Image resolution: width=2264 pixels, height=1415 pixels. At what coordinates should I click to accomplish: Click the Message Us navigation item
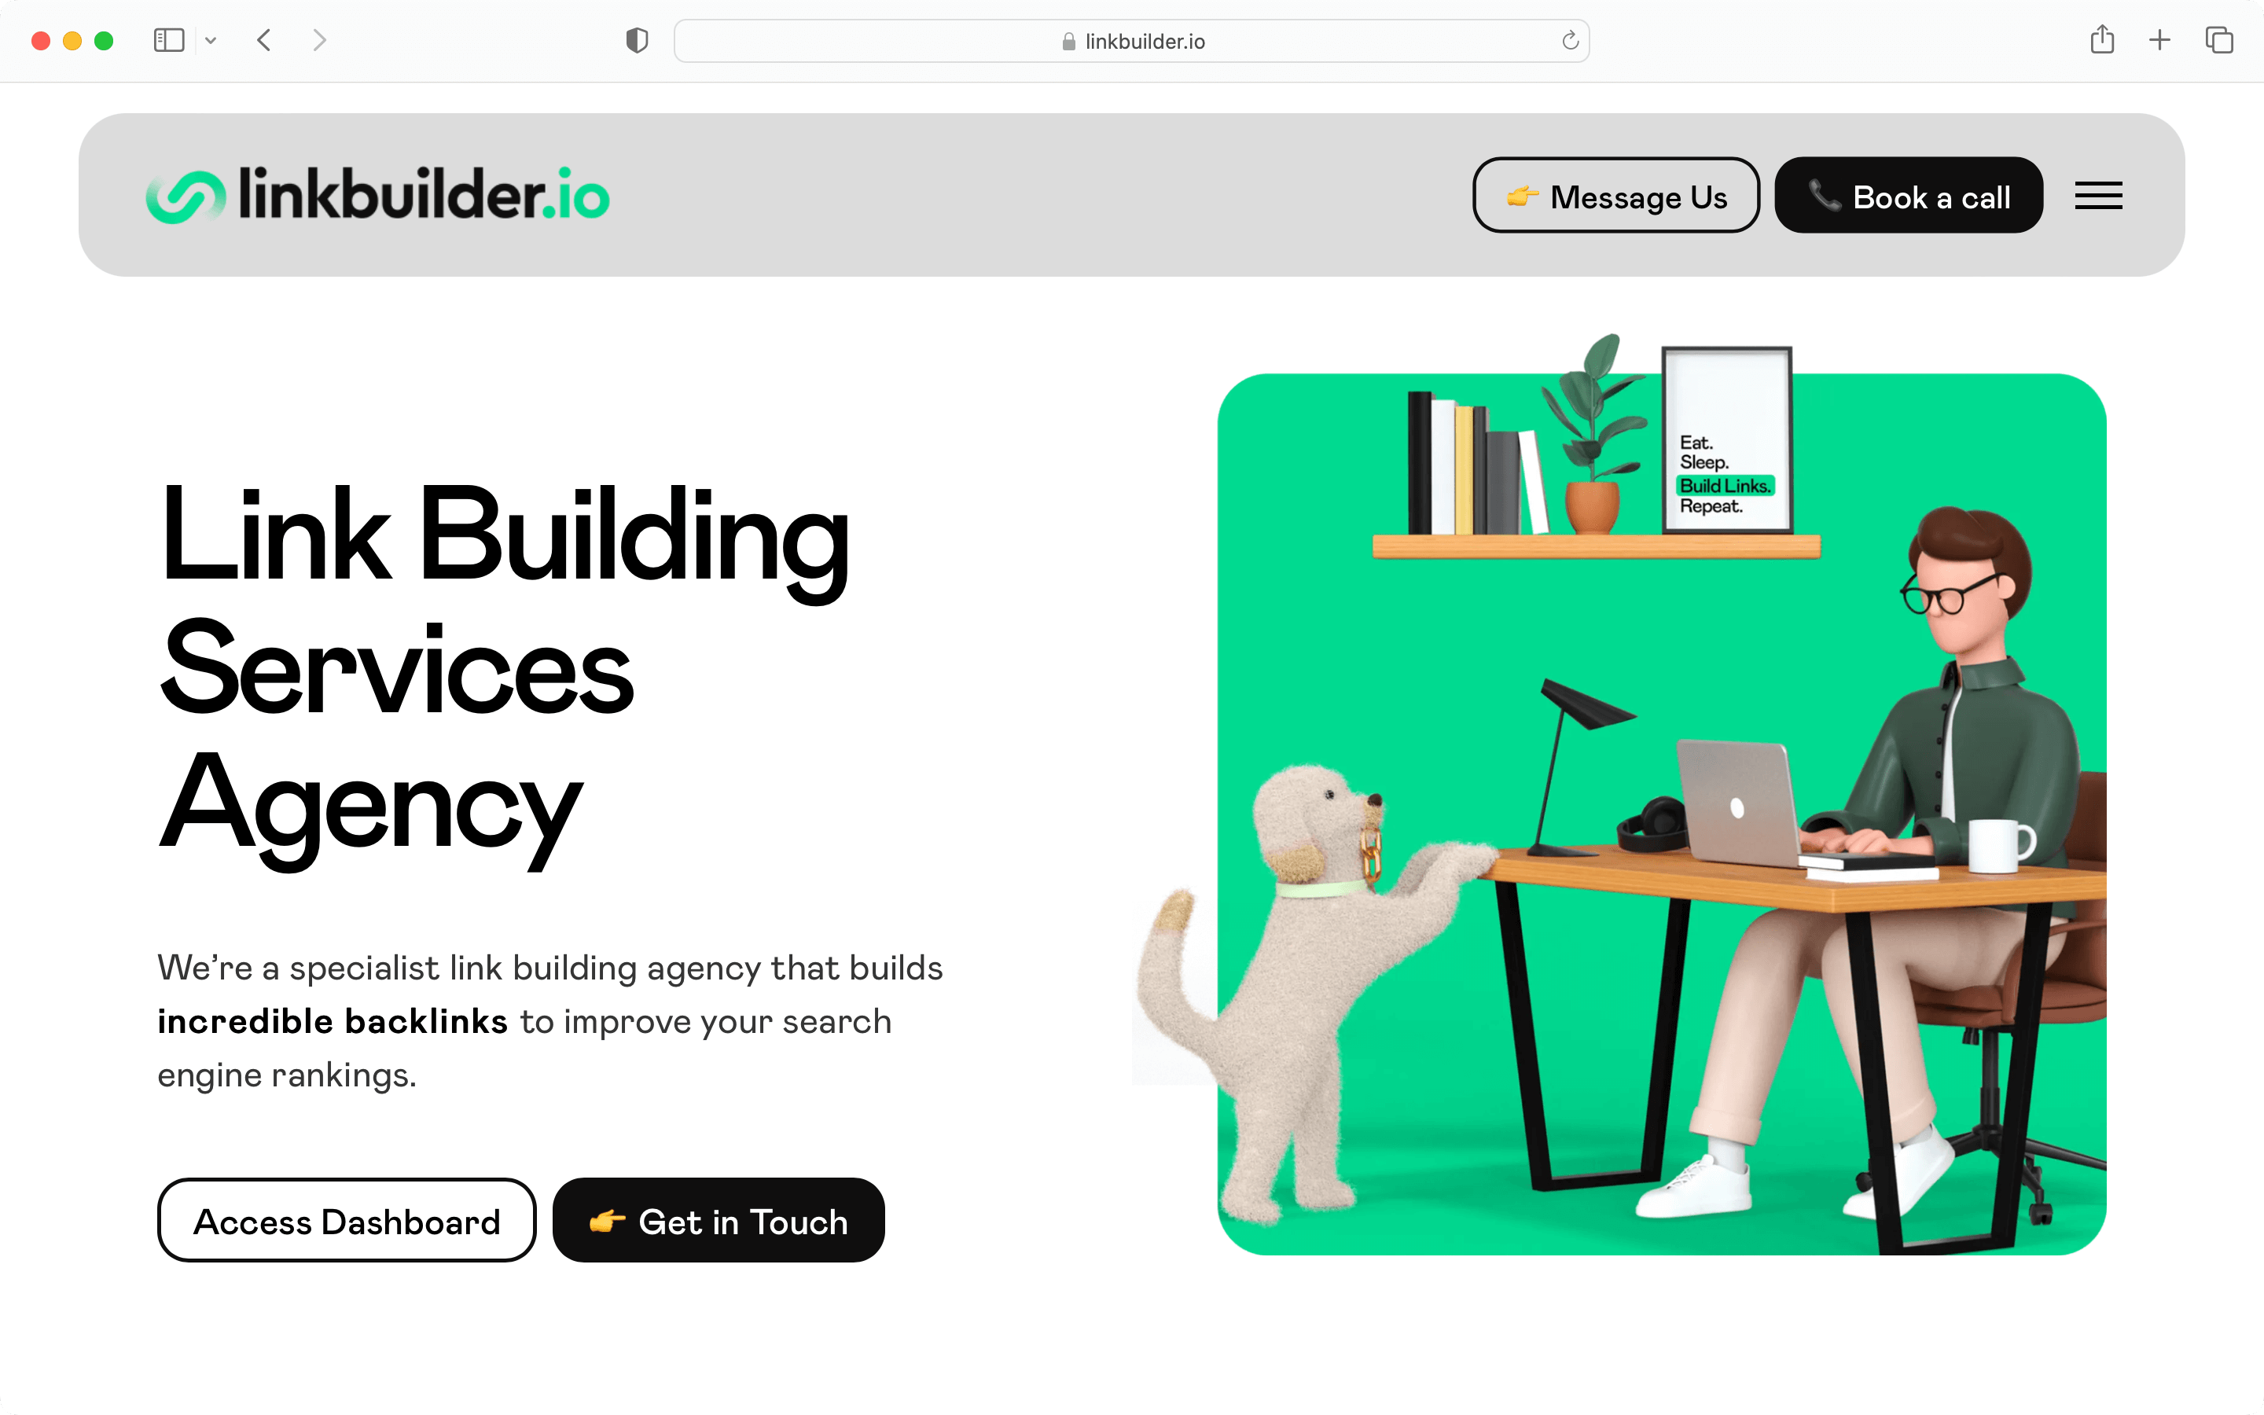[1615, 196]
